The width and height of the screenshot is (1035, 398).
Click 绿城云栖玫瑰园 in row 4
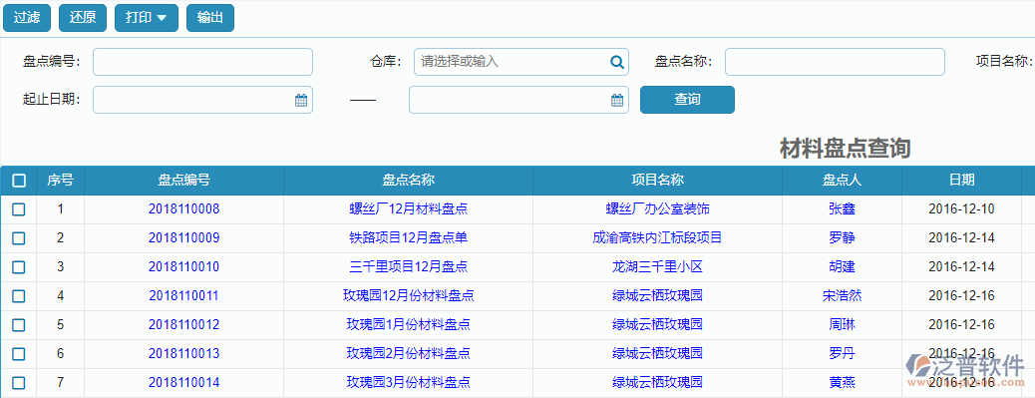coord(657,295)
